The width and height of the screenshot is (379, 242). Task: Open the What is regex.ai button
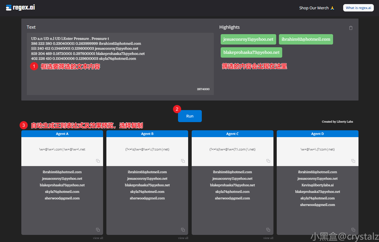coord(358,8)
